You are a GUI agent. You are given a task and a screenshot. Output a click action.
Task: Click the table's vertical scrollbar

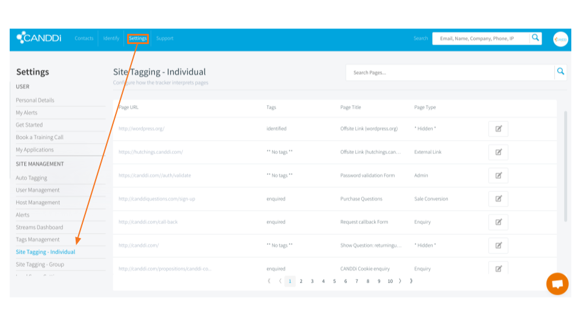tap(565, 167)
